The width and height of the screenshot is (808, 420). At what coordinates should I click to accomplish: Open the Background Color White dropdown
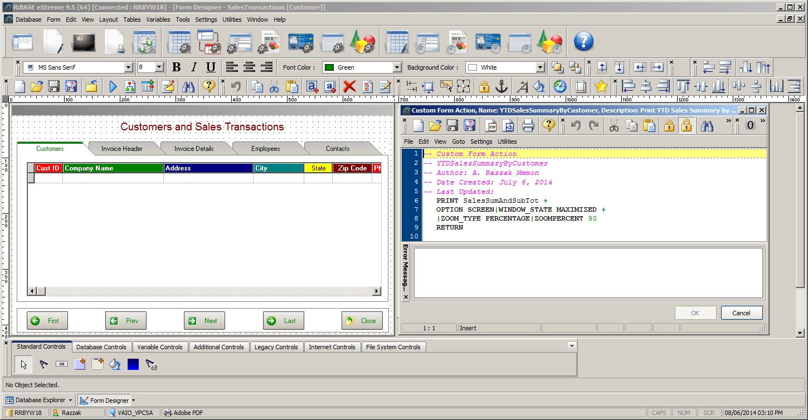tap(539, 67)
